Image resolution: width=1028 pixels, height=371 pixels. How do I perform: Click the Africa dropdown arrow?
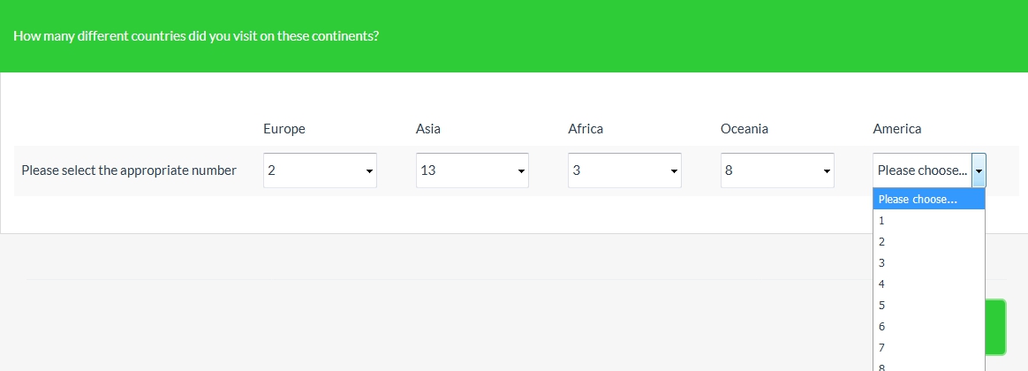click(x=674, y=170)
